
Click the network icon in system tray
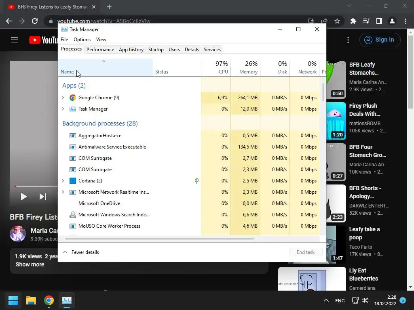point(355,300)
